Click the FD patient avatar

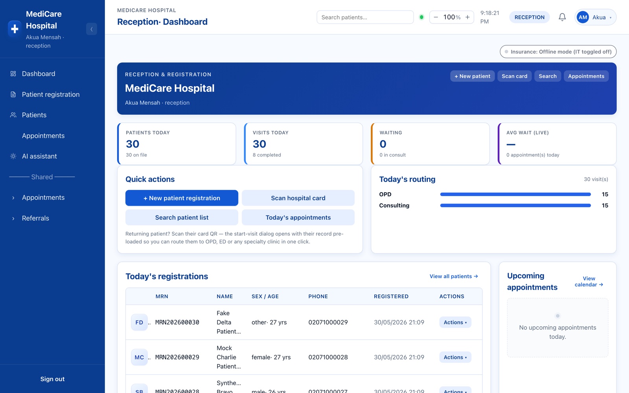coord(139,322)
